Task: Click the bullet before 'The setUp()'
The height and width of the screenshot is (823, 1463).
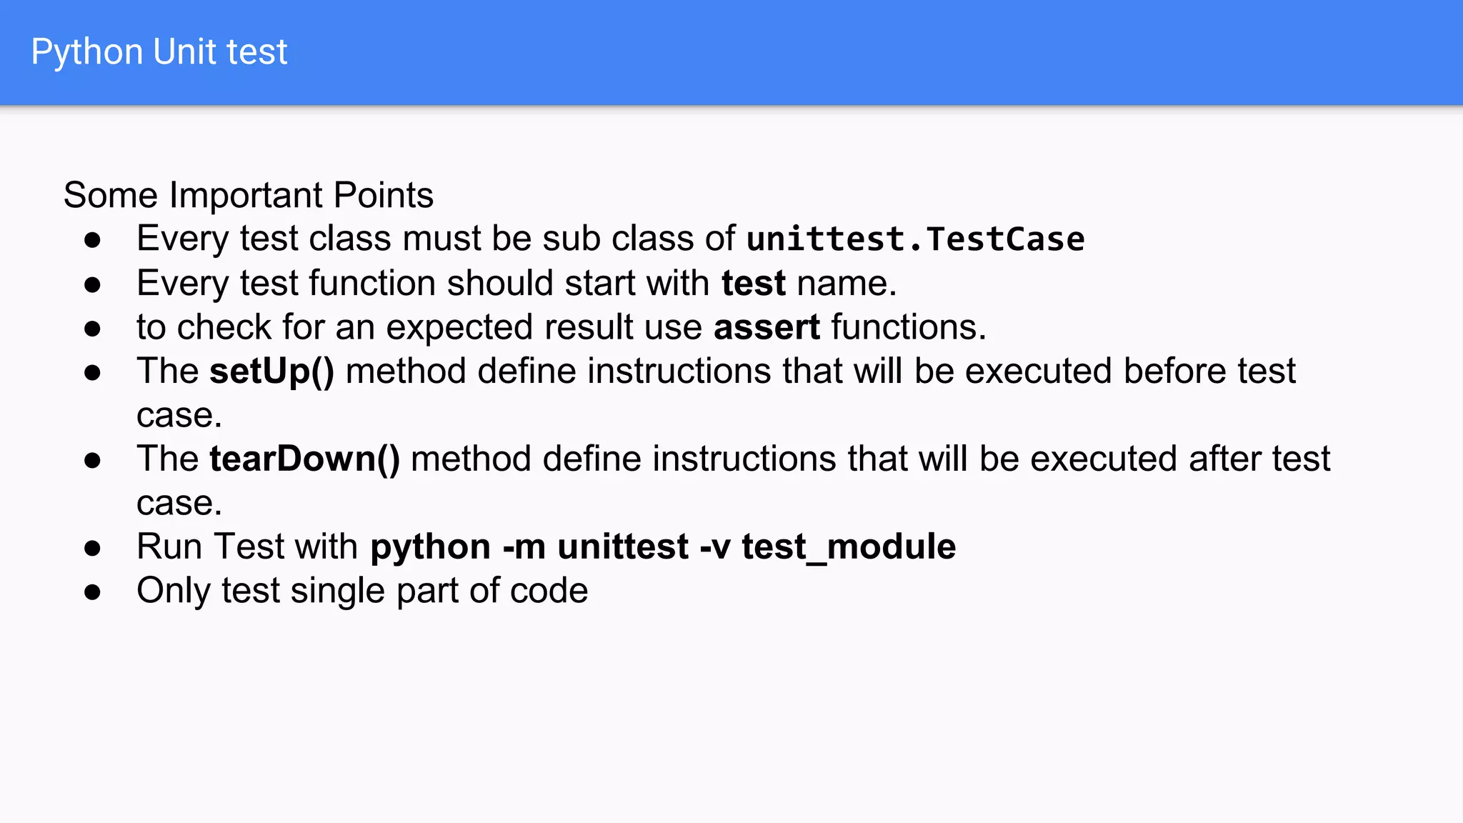Action: tap(92, 372)
